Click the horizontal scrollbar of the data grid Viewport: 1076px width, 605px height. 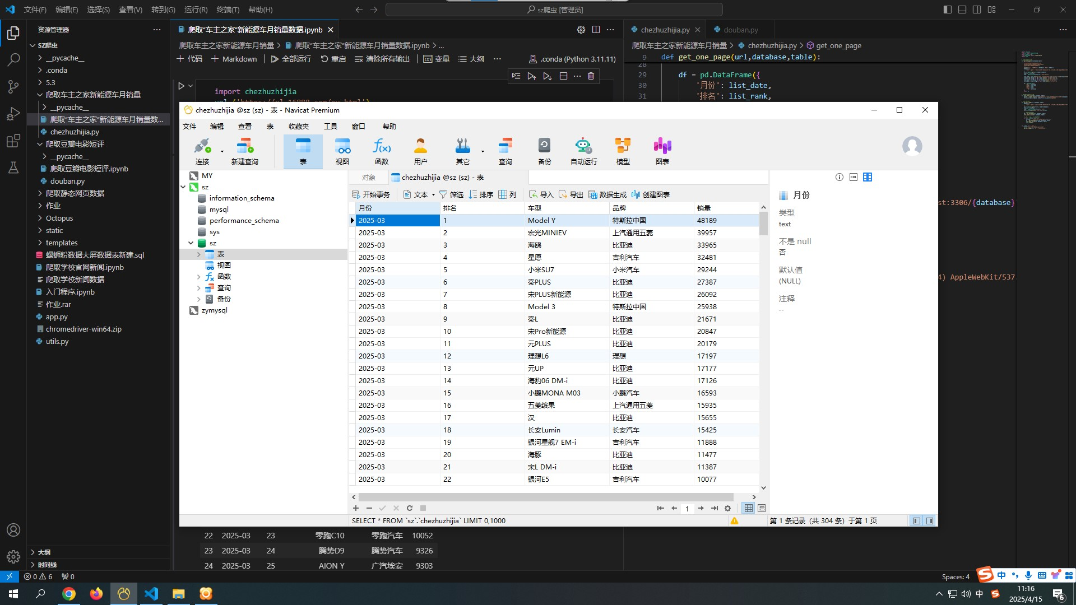click(546, 497)
